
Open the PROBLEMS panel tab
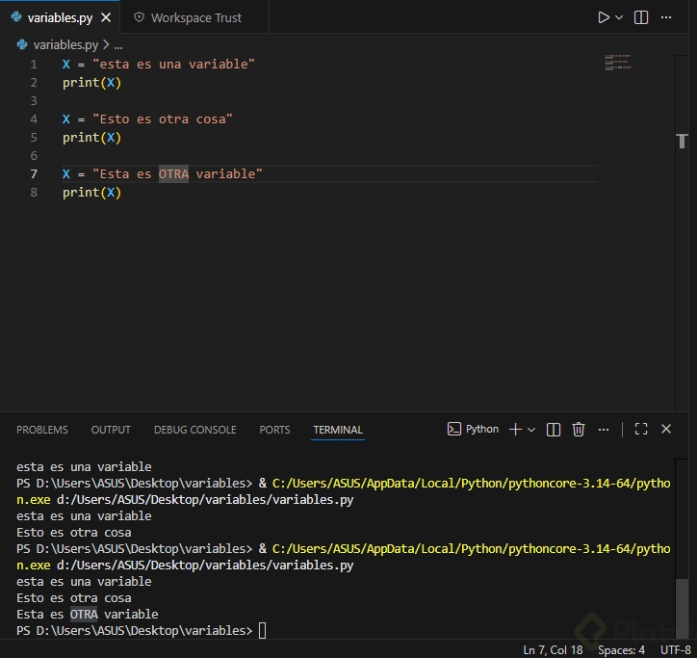click(x=42, y=430)
